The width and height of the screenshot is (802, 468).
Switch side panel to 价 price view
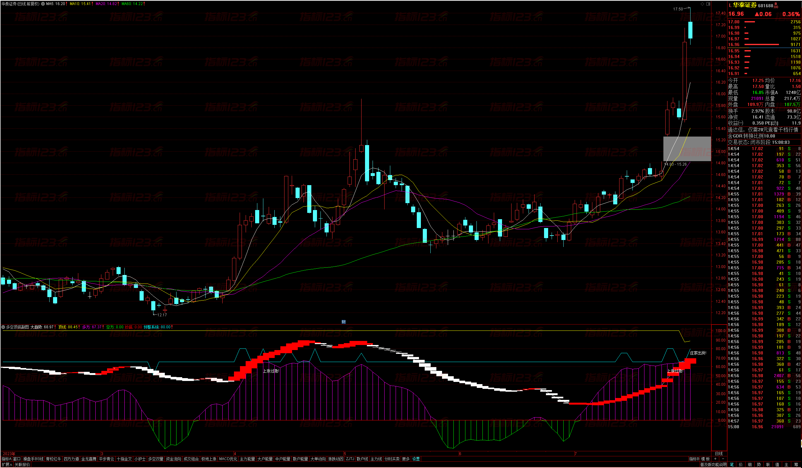(740, 465)
